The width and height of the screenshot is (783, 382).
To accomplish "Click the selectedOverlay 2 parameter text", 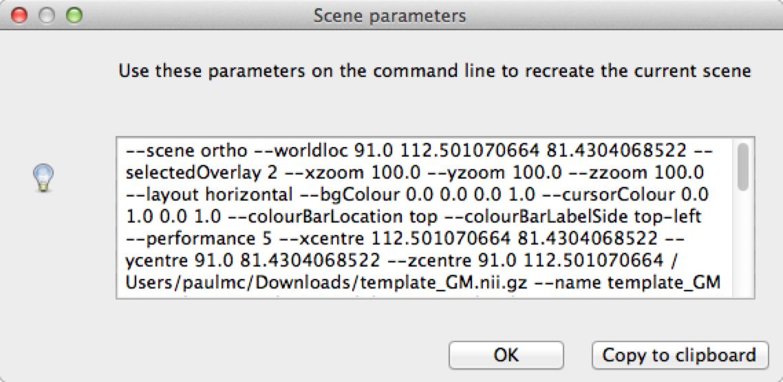I will point(201,173).
